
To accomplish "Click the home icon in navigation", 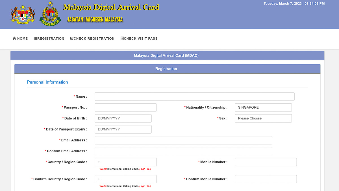I will click(14, 38).
